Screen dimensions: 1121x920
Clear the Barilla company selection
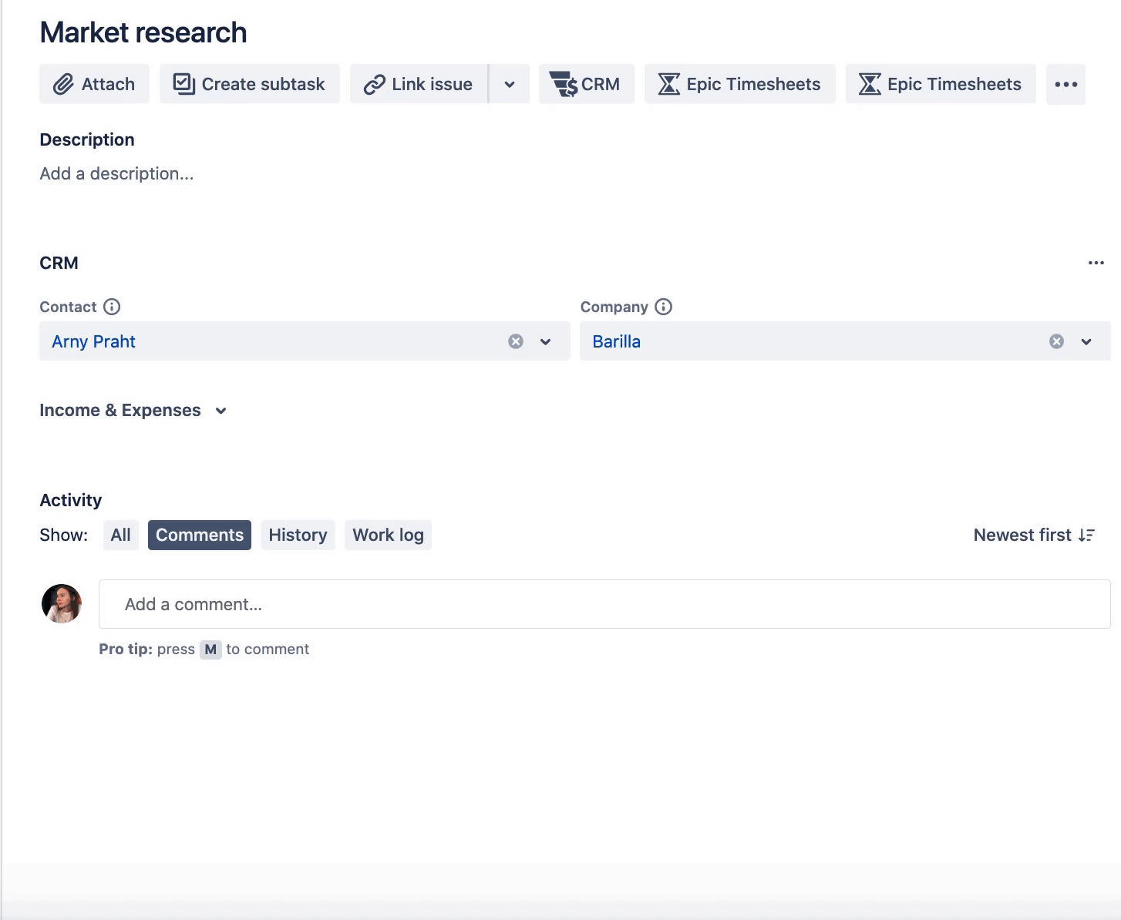click(1055, 341)
